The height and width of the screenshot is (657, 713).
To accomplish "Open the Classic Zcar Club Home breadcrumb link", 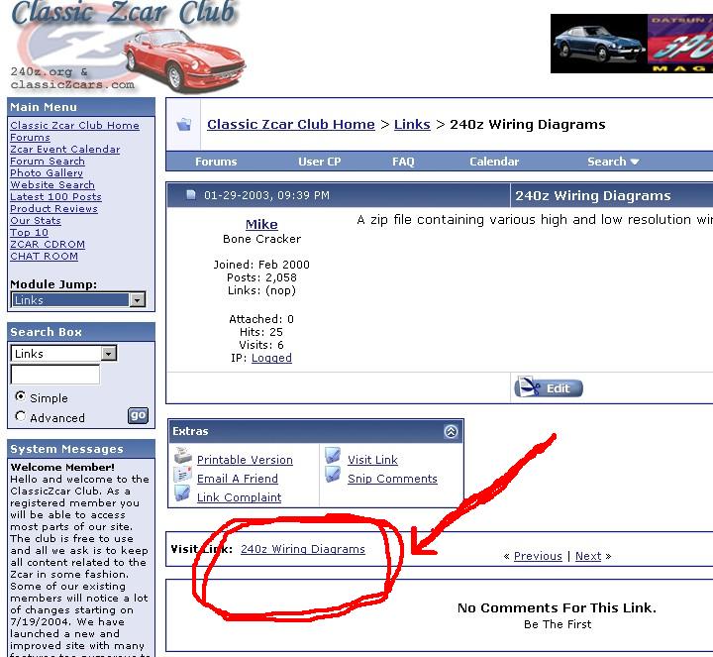I will coord(291,124).
